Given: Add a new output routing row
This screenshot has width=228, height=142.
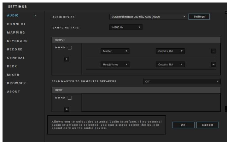Looking at the screenshot, I should [x=67, y=59].
